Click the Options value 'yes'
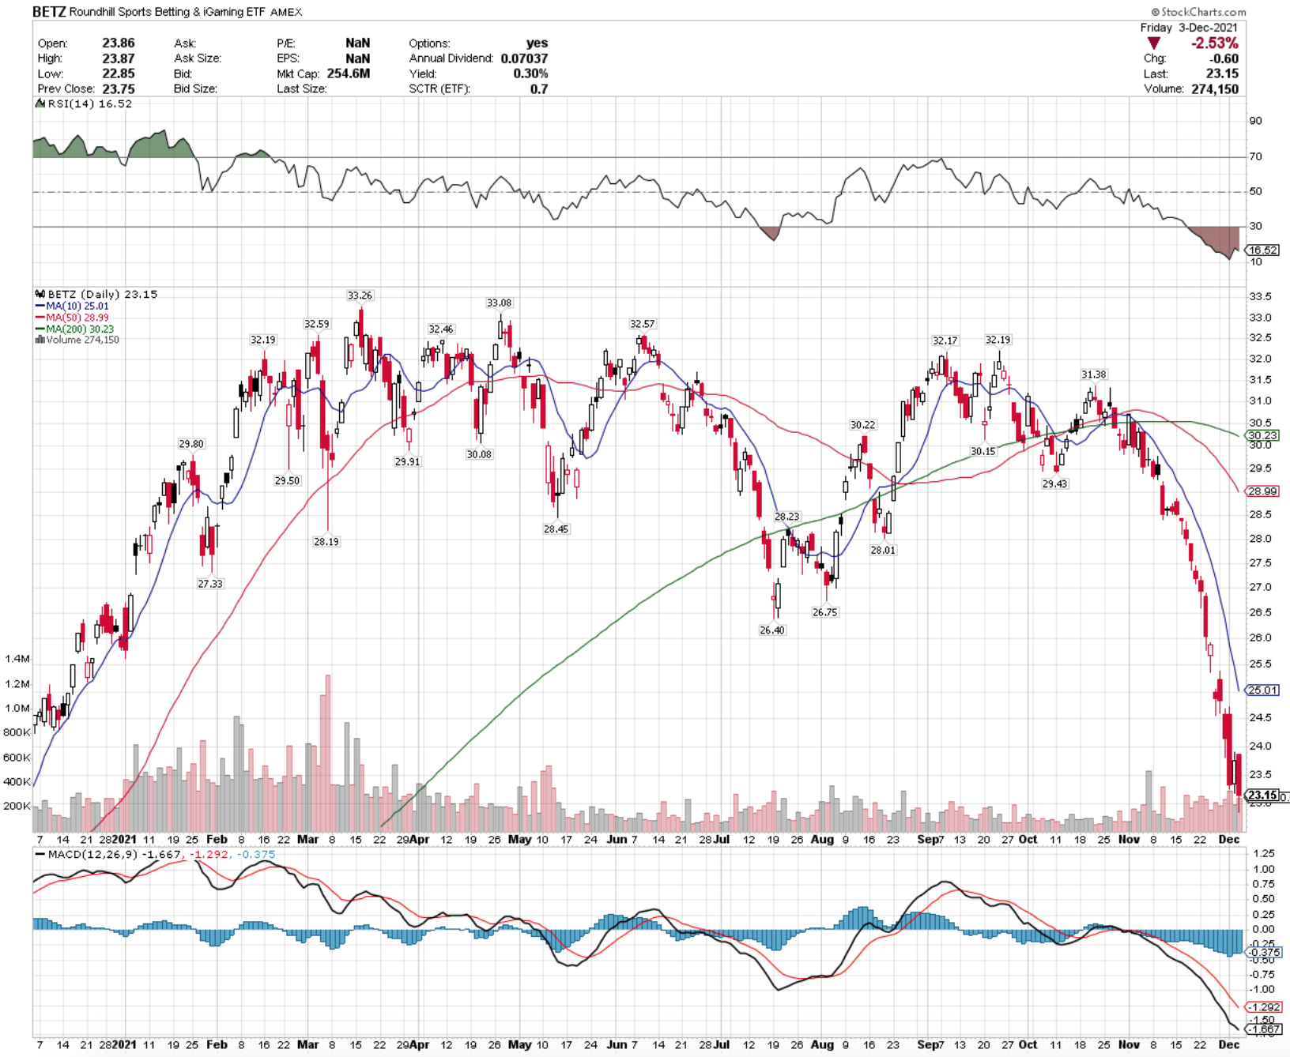Screen dimensions: 1290x1057 coord(537,43)
